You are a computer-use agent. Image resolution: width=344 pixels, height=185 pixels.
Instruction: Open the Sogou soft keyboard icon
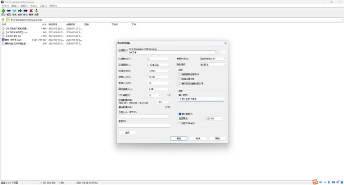point(333,182)
